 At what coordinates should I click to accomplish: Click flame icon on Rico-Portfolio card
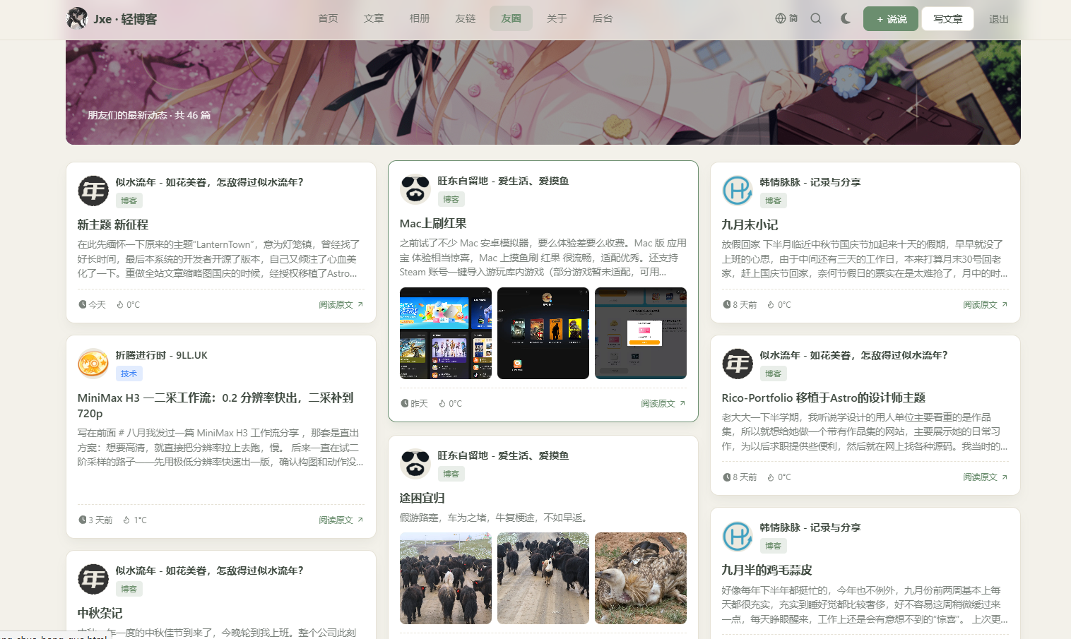pos(771,477)
